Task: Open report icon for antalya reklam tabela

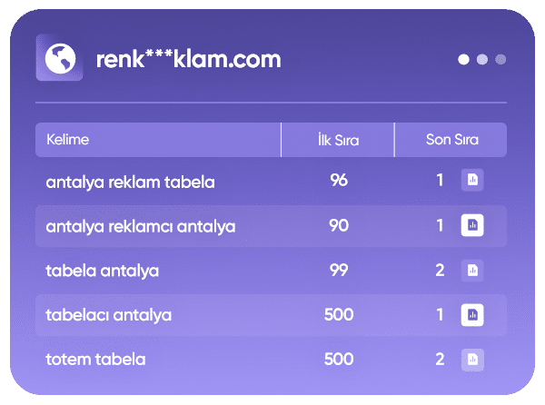Action: pyautogui.click(x=471, y=180)
